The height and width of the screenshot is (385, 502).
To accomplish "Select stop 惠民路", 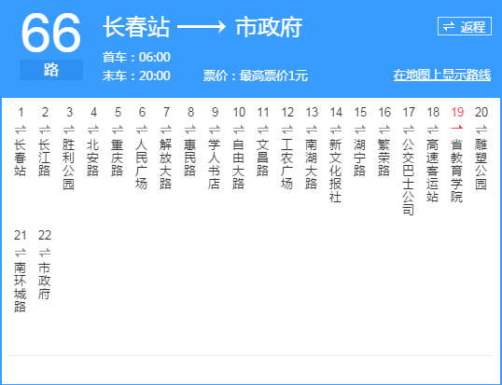I will click(190, 158).
